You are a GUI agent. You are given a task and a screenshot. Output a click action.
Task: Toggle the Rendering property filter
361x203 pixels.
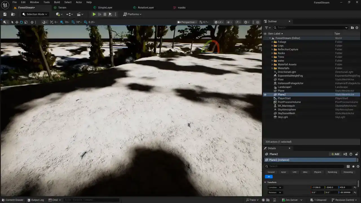[x=332, y=172]
